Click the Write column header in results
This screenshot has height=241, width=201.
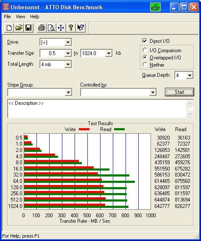pos(160,129)
